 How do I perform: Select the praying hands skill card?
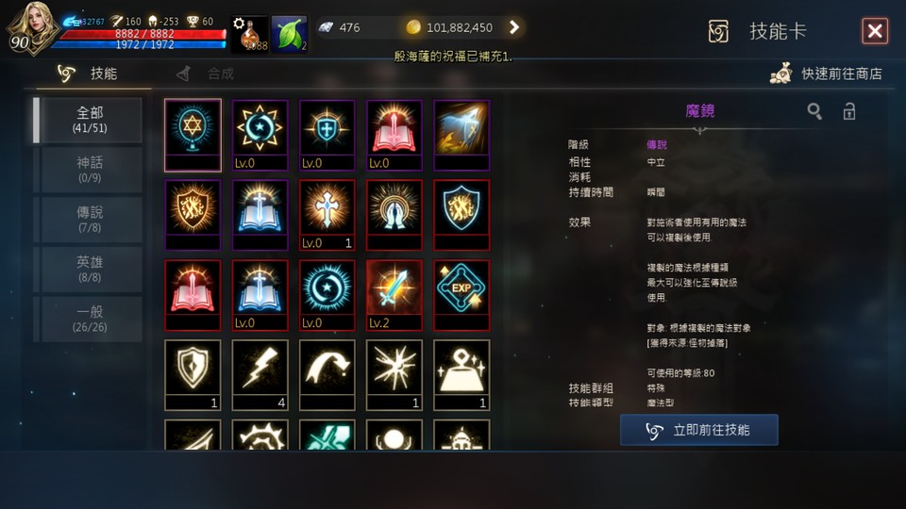coord(394,215)
